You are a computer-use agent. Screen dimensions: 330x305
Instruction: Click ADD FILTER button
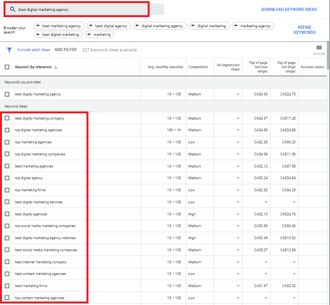[65, 49]
